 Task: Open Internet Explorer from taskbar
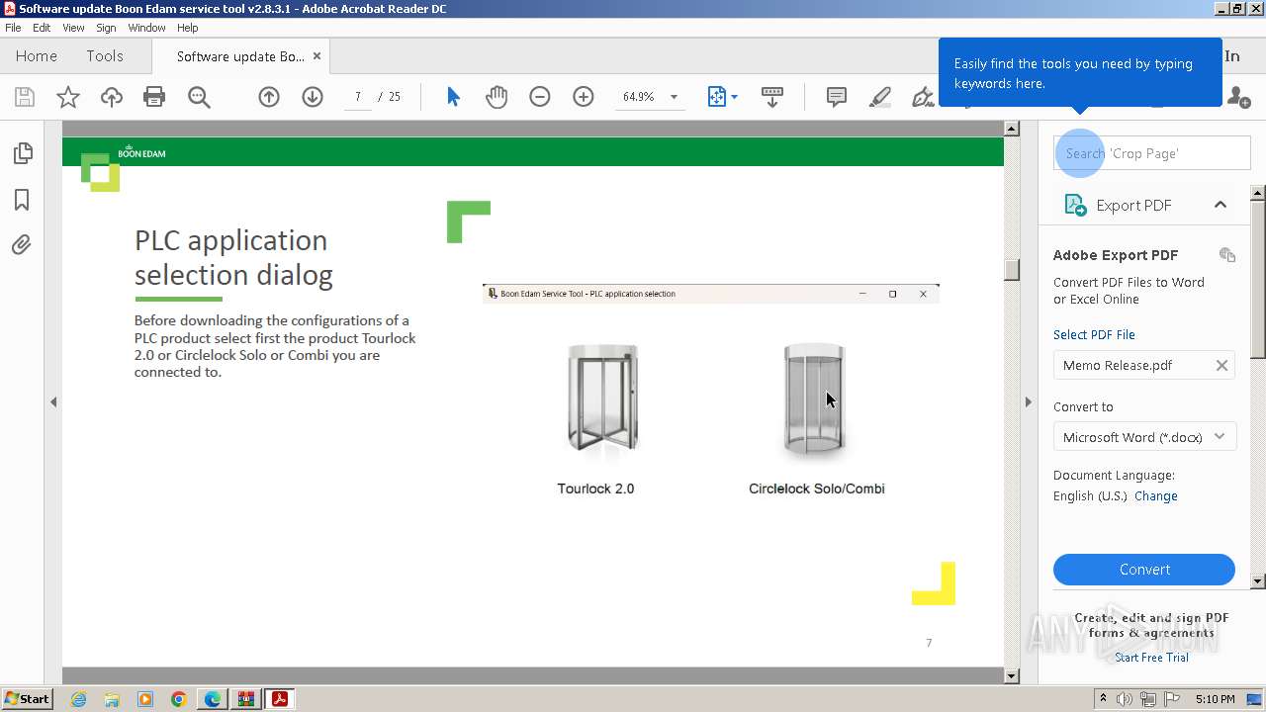[78, 699]
